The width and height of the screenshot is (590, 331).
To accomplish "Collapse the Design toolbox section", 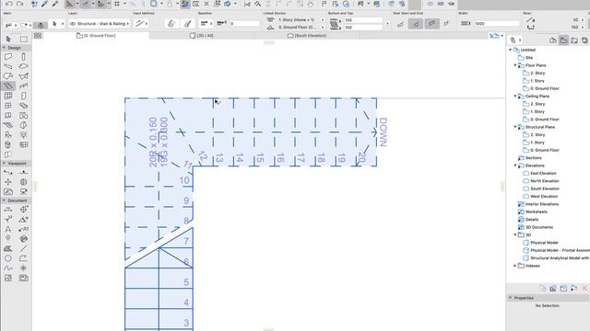I will click(4, 48).
